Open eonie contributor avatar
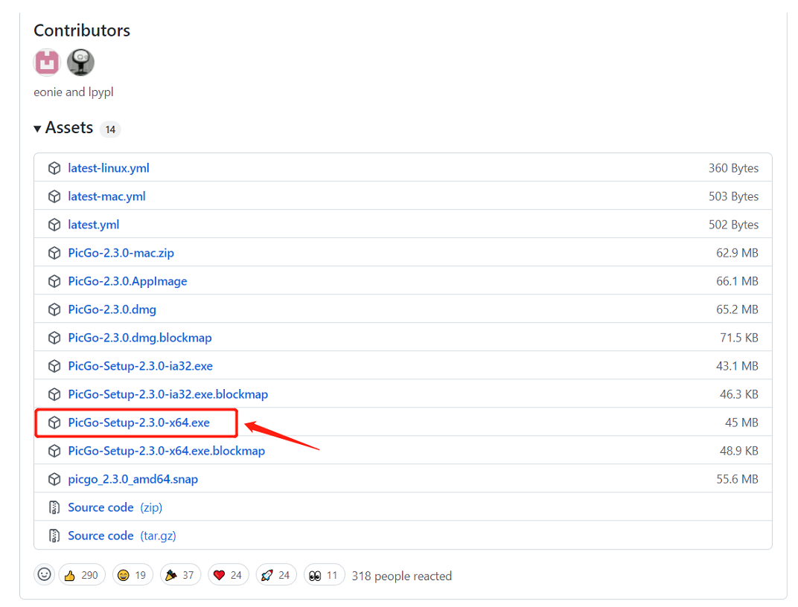This screenshot has height=607, width=798. (47, 62)
